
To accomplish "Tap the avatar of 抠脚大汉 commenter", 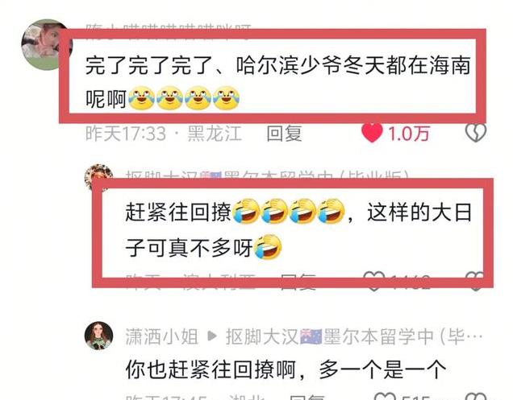I will pyautogui.click(x=98, y=177).
